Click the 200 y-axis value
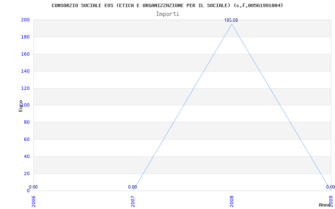Image resolution: width=335 pixels, height=209 pixels. [25, 20]
